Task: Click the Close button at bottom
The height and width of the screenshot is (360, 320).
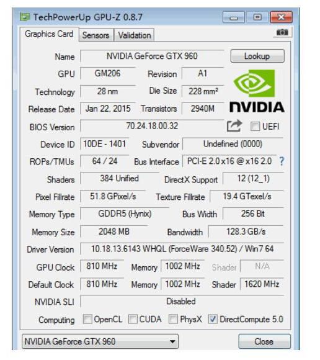Action: [x=264, y=341]
